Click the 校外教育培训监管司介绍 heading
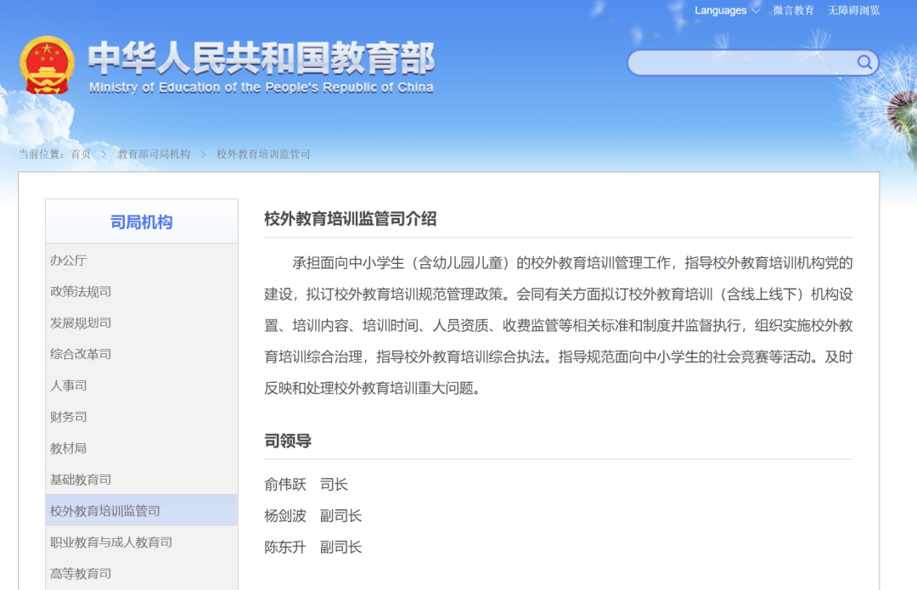917x590 pixels. click(x=351, y=219)
